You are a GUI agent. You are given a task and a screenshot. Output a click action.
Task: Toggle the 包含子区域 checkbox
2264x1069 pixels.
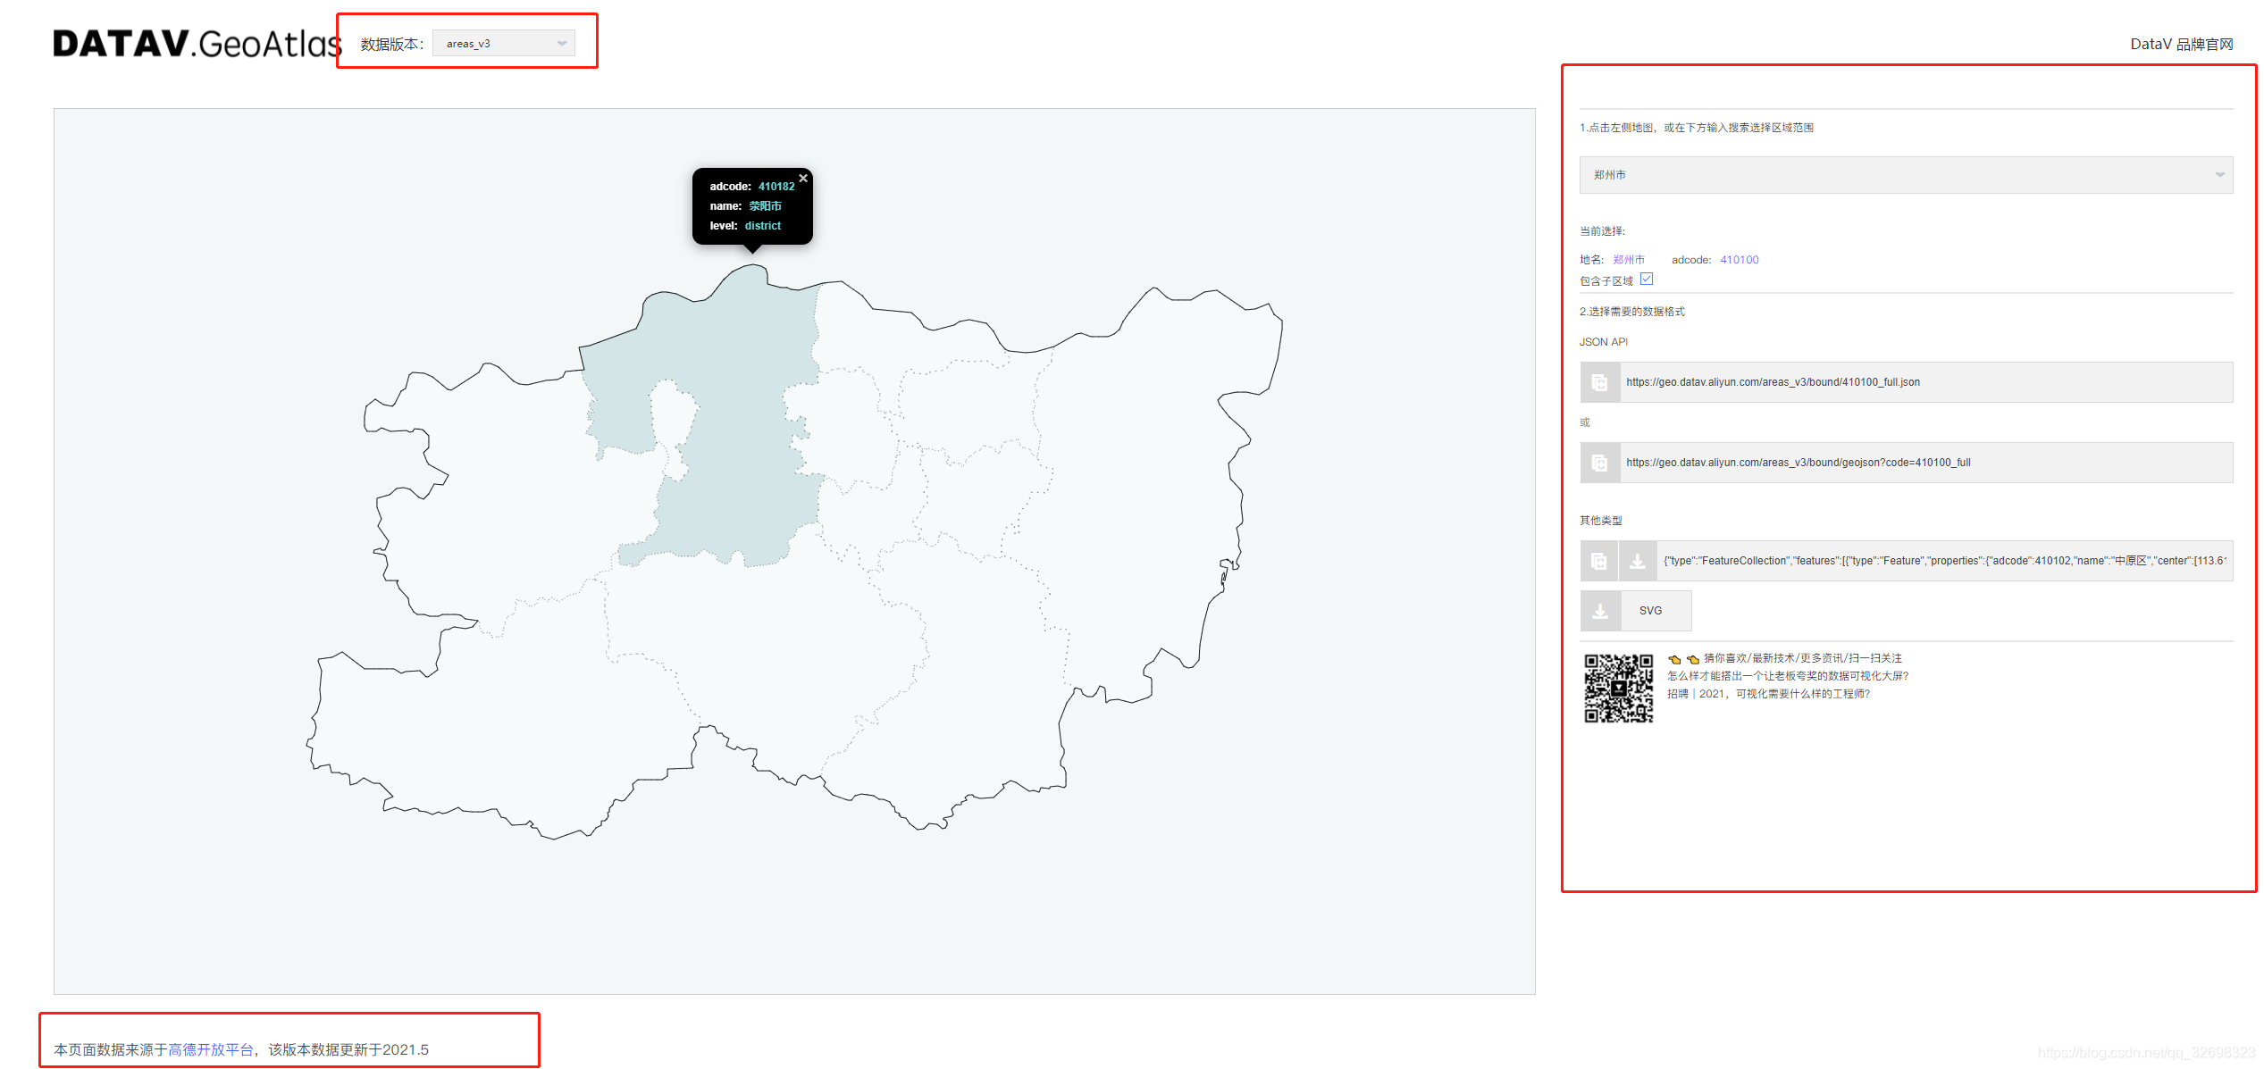[x=1647, y=280]
